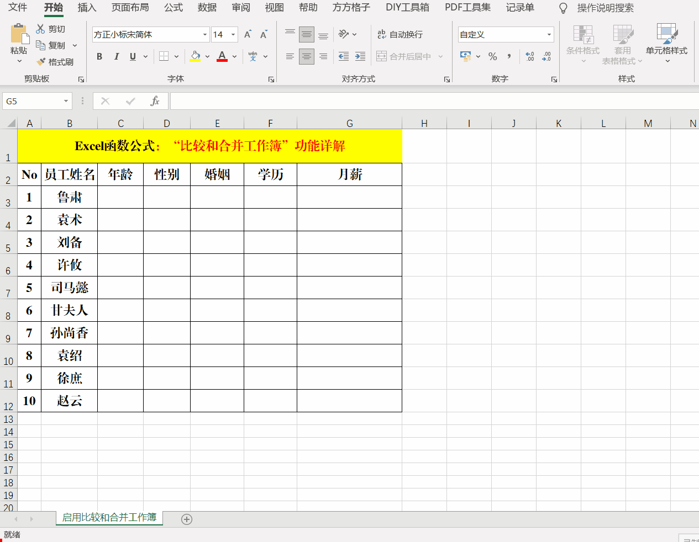Select column G header

pos(349,124)
